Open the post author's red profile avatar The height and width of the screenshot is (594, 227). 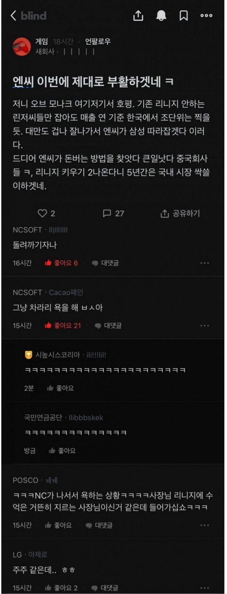[22, 47]
